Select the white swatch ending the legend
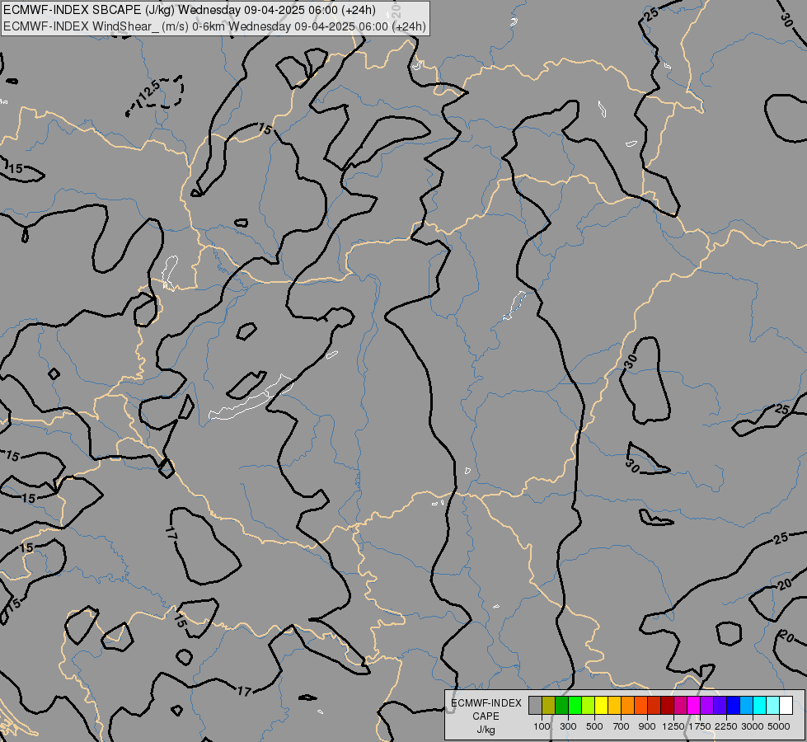This screenshot has height=742, width=807. pos(786,706)
